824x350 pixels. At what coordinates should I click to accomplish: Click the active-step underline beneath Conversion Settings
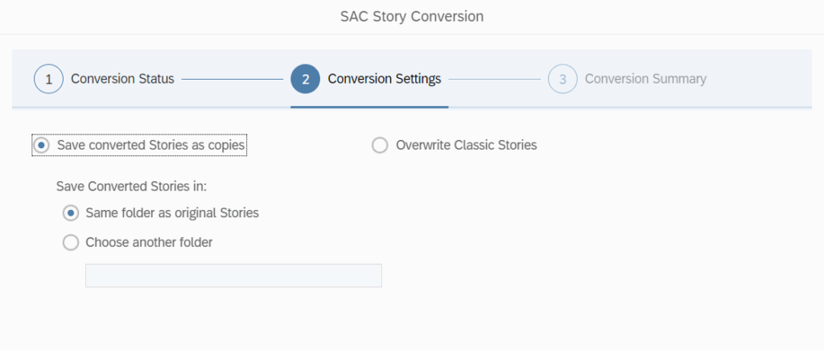(x=369, y=106)
